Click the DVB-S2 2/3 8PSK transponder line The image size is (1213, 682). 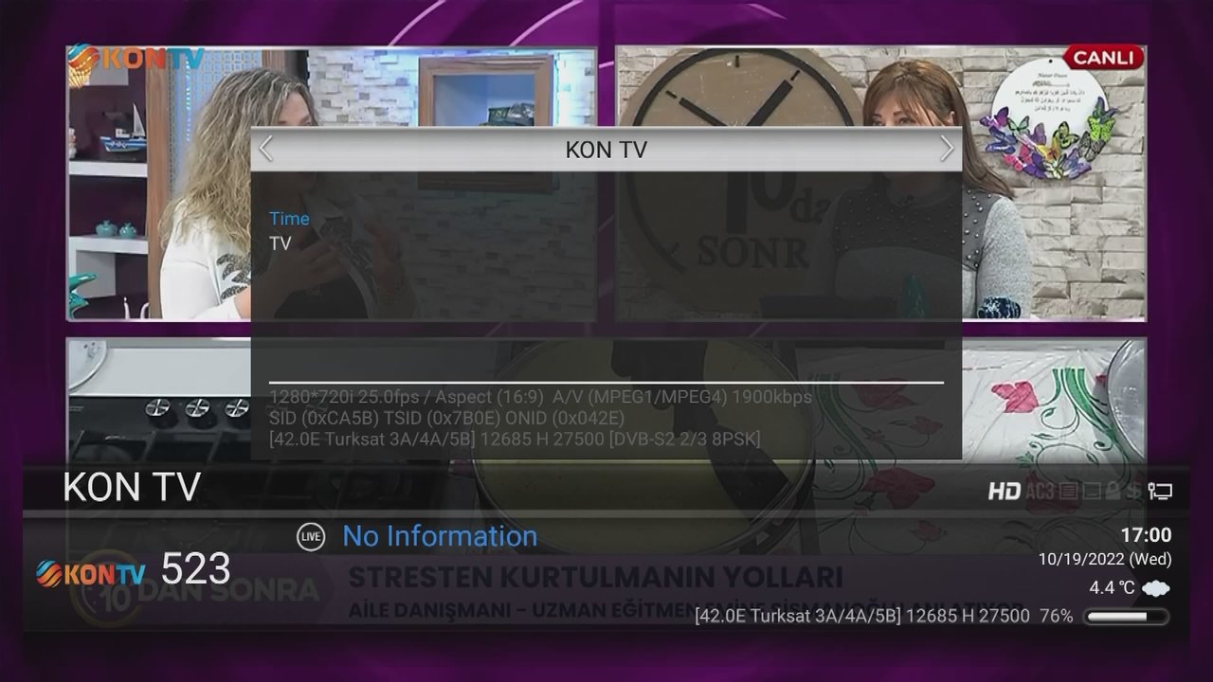click(515, 439)
